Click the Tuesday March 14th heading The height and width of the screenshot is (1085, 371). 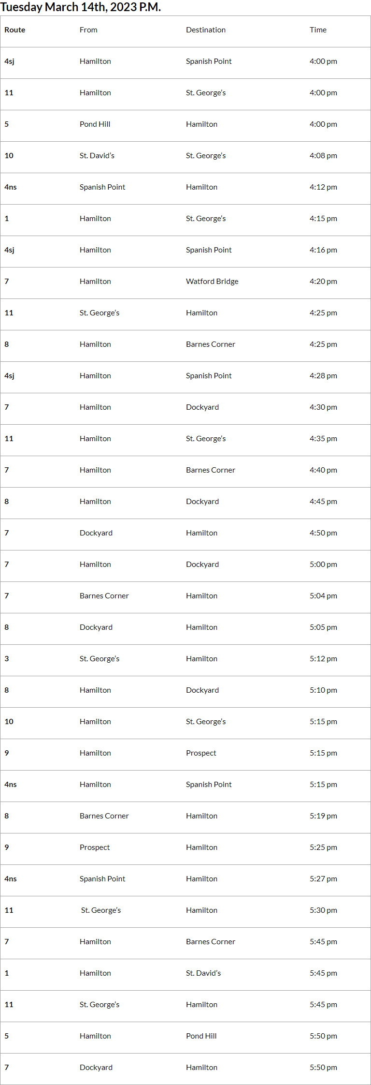pos(81,7)
